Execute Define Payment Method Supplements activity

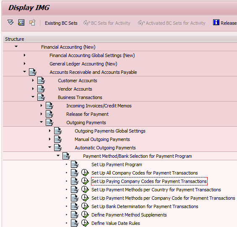(85, 214)
